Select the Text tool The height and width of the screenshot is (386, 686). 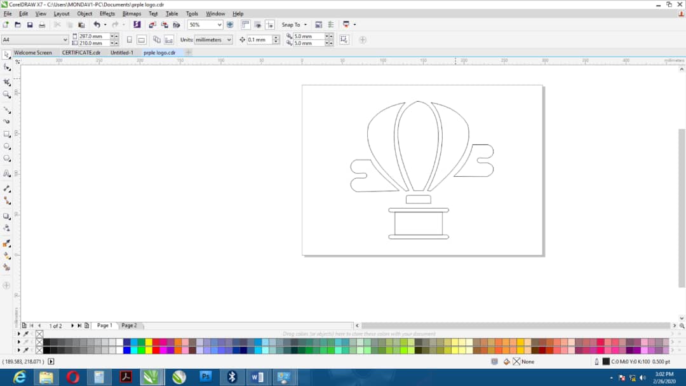click(x=7, y=173)
